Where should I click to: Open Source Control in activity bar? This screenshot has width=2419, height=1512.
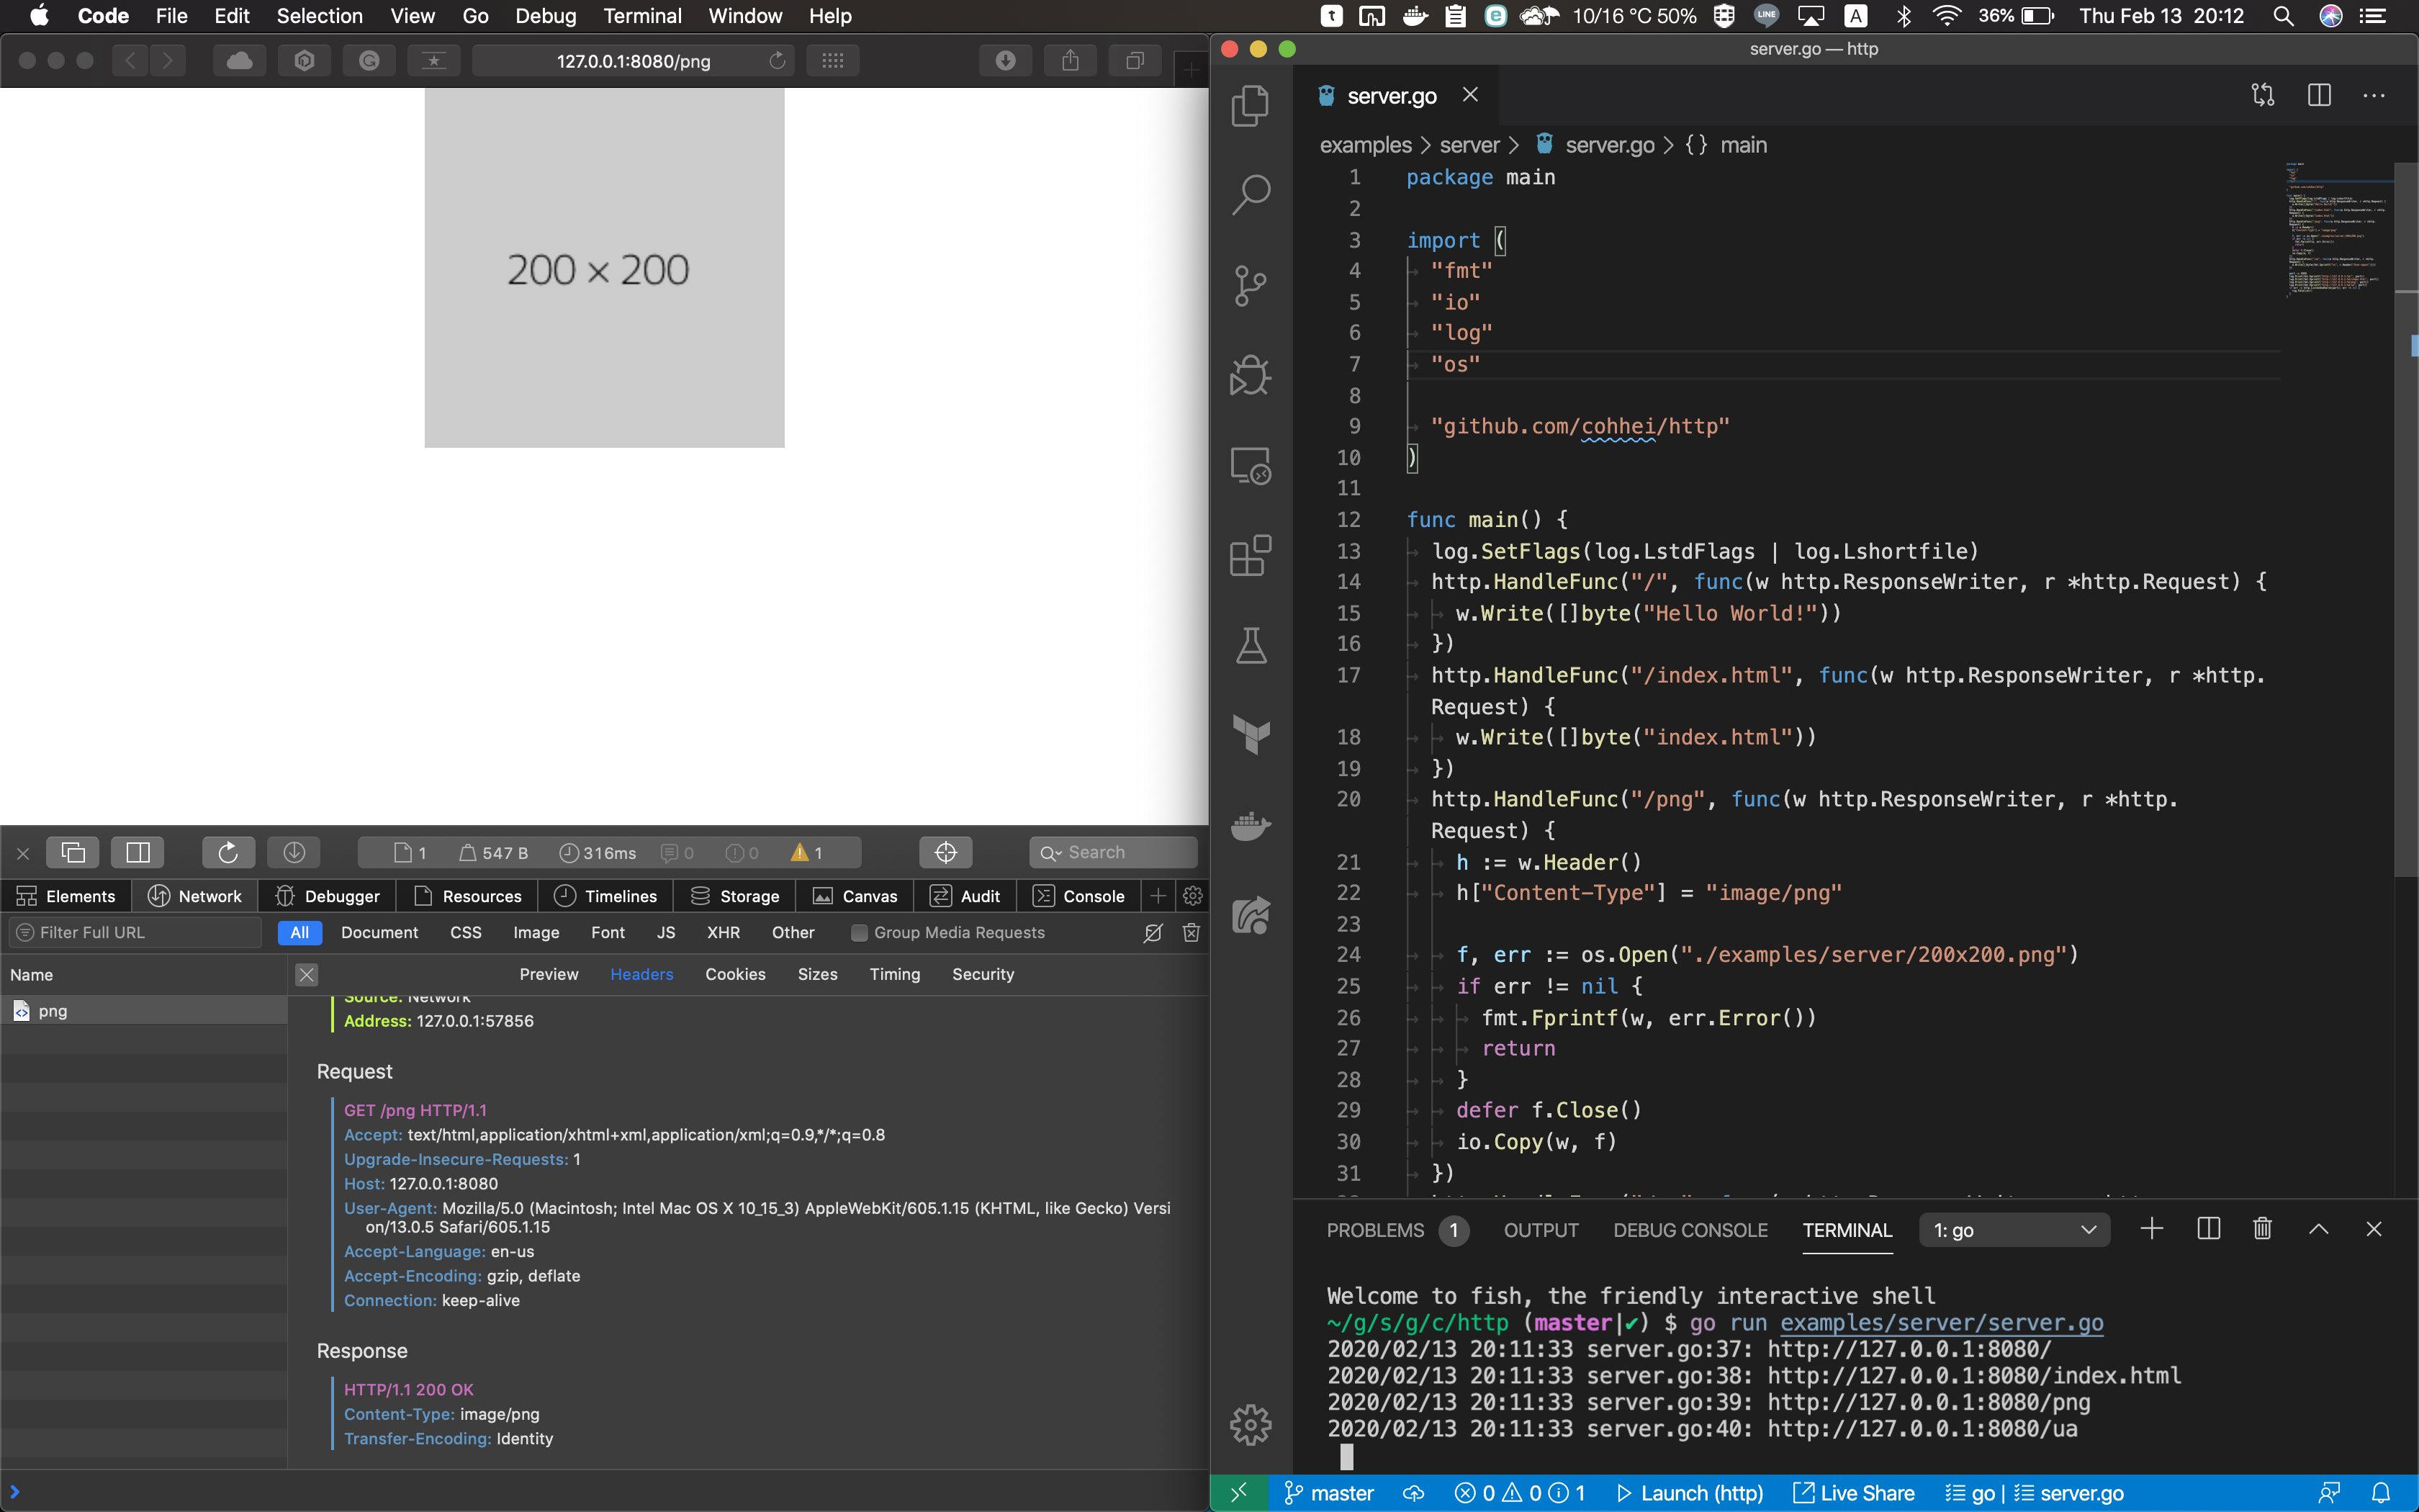point(1251,285)
